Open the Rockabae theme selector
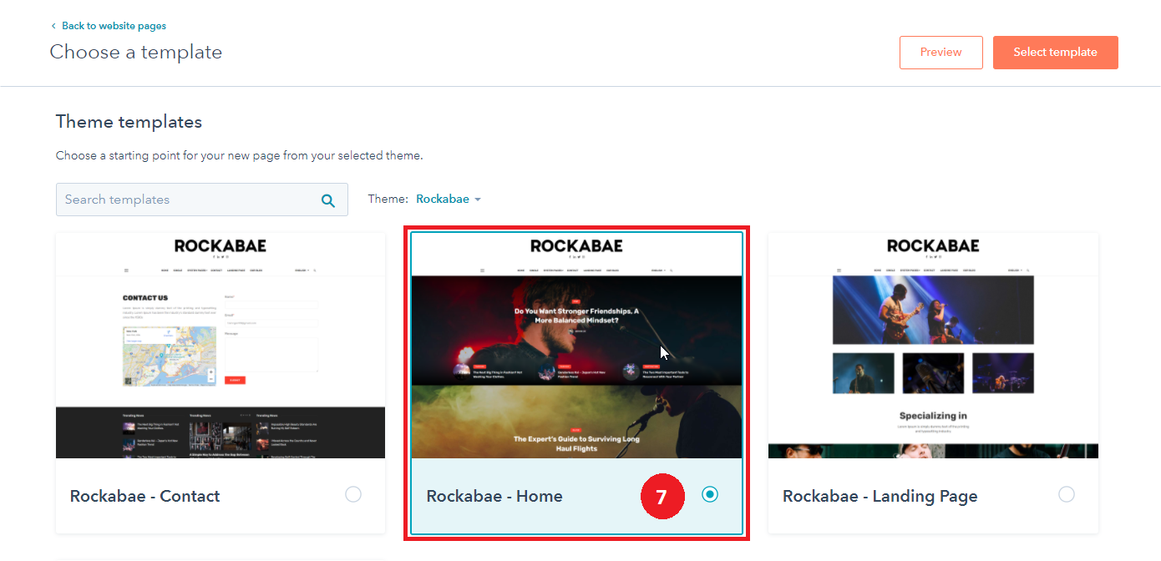The width and height of the screenshot is (1161, 561). (443, 200)
